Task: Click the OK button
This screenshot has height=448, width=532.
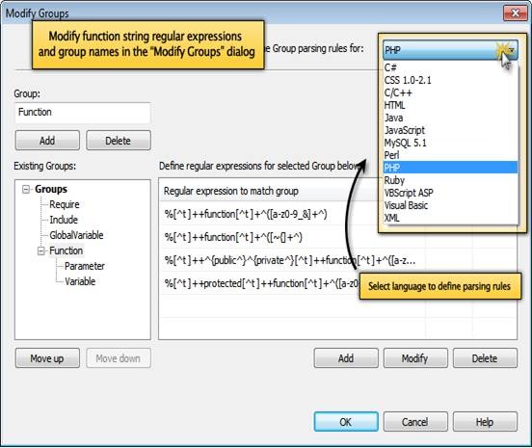Action: click(346, 422)
